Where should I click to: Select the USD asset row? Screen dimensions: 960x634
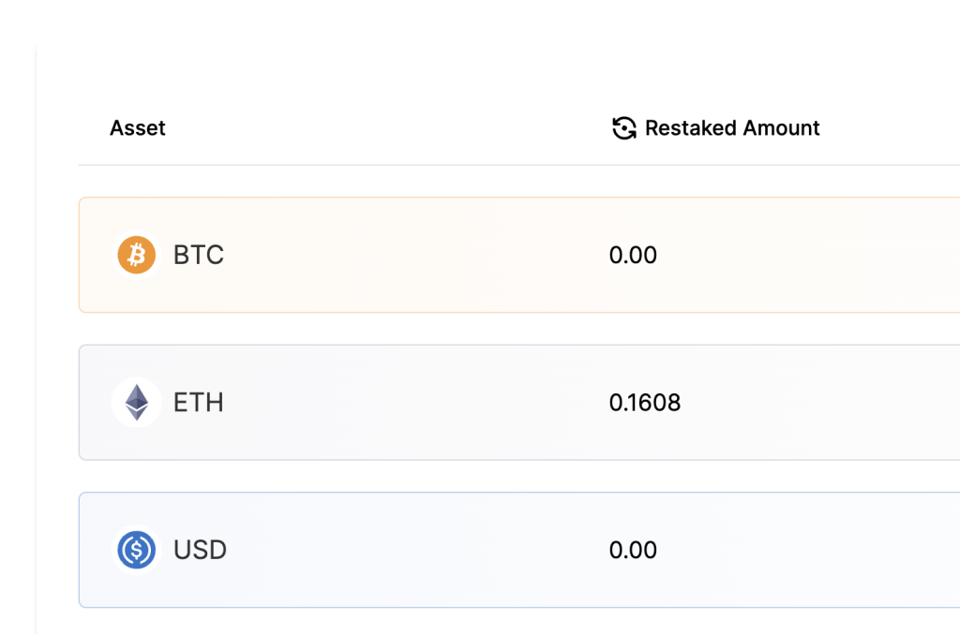coord(519,550)
